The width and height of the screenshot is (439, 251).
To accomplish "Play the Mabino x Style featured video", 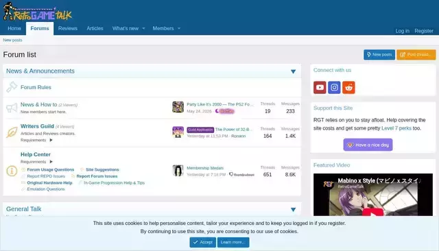I will click(x=372, y=213).
